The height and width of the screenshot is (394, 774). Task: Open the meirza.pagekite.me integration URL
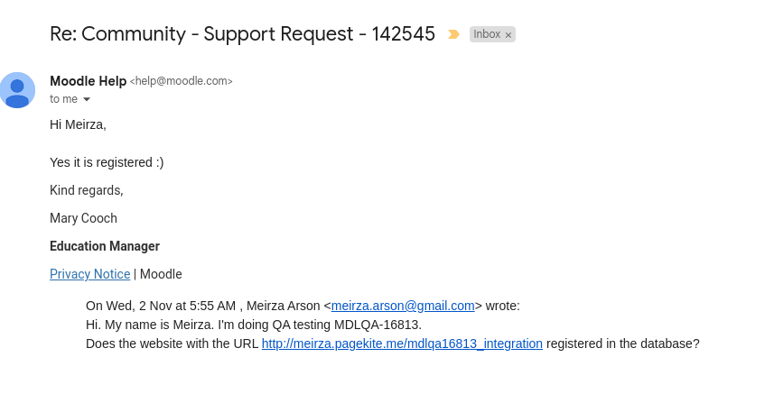click(x=402, y=344)
